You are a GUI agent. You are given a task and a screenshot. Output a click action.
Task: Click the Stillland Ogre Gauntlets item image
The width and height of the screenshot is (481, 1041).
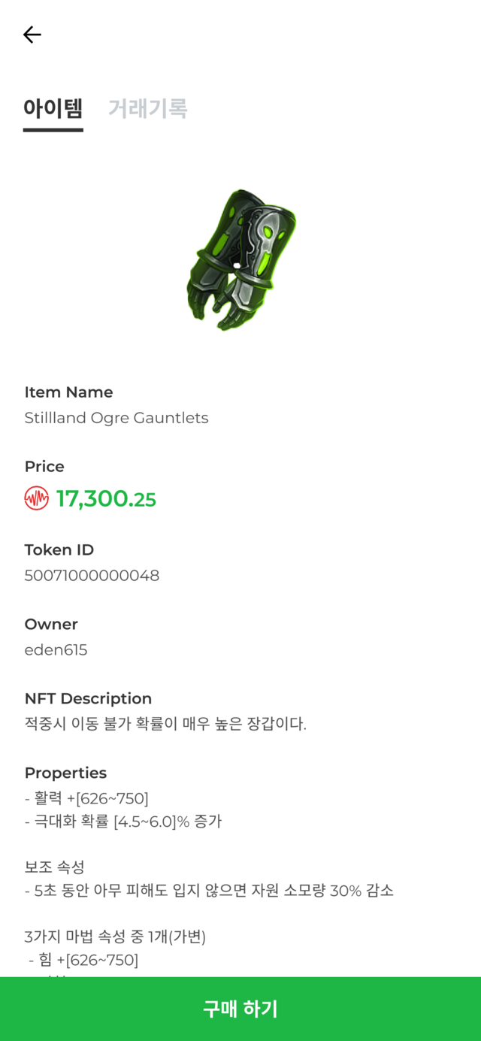(x=239, y=259)
